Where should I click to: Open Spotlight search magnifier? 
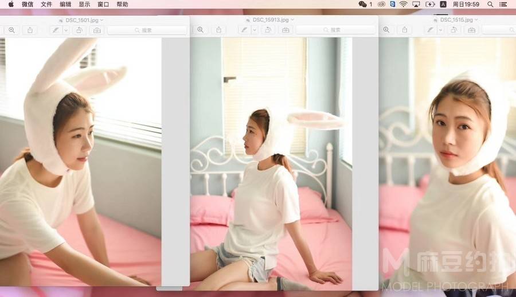[x=490, y=4]
